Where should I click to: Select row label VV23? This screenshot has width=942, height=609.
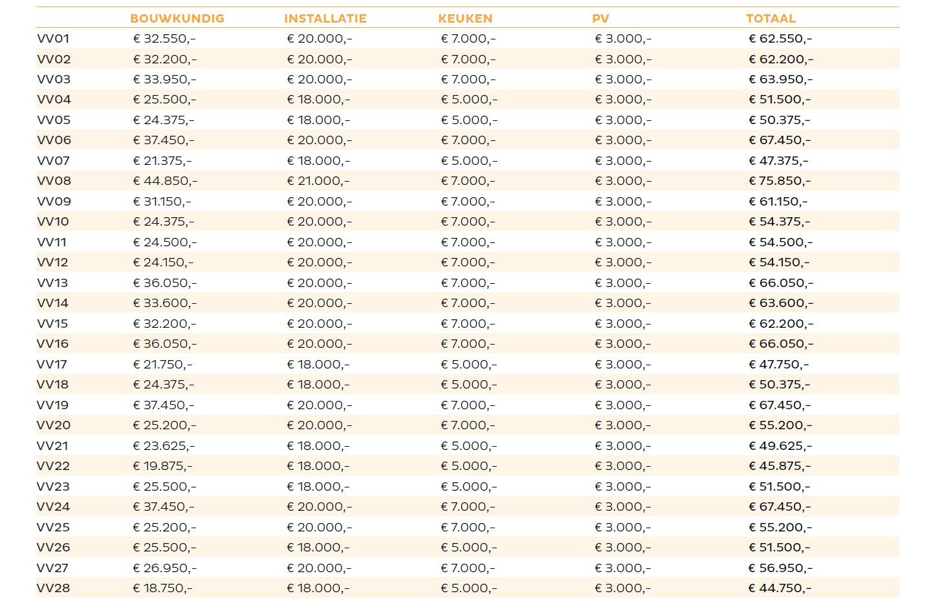(53, 487)
